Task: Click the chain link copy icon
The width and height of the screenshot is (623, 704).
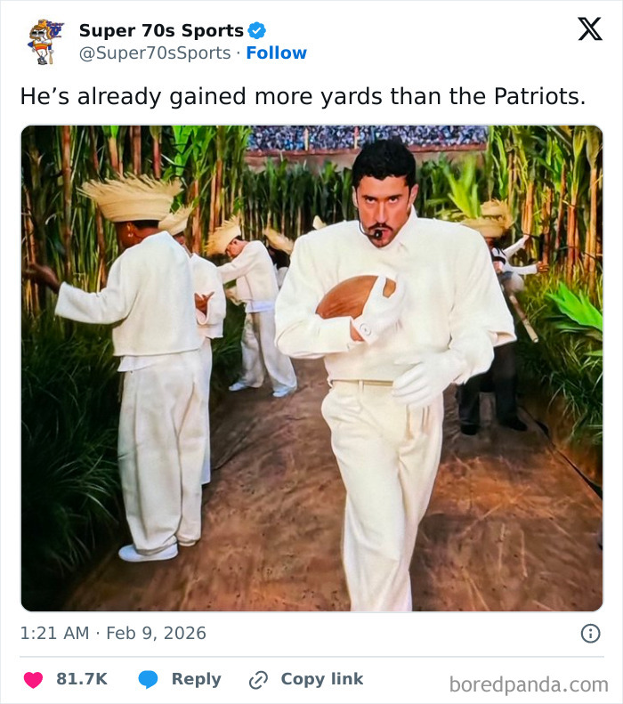Action: pyautogui.click(x=258, y=680)
